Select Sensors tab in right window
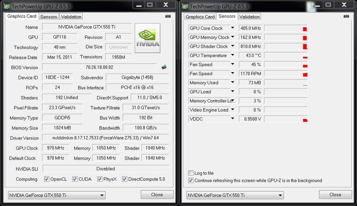The image size is (357, 206). click(x=227, y=16)
